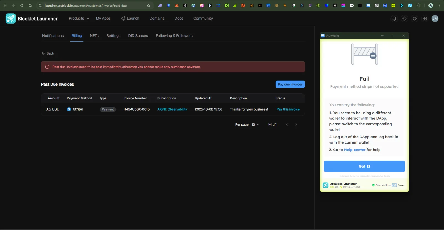This screenshot has height=230, width=444.
Task: Click the Invoice Number column header
Action: [x=135, y=98]
